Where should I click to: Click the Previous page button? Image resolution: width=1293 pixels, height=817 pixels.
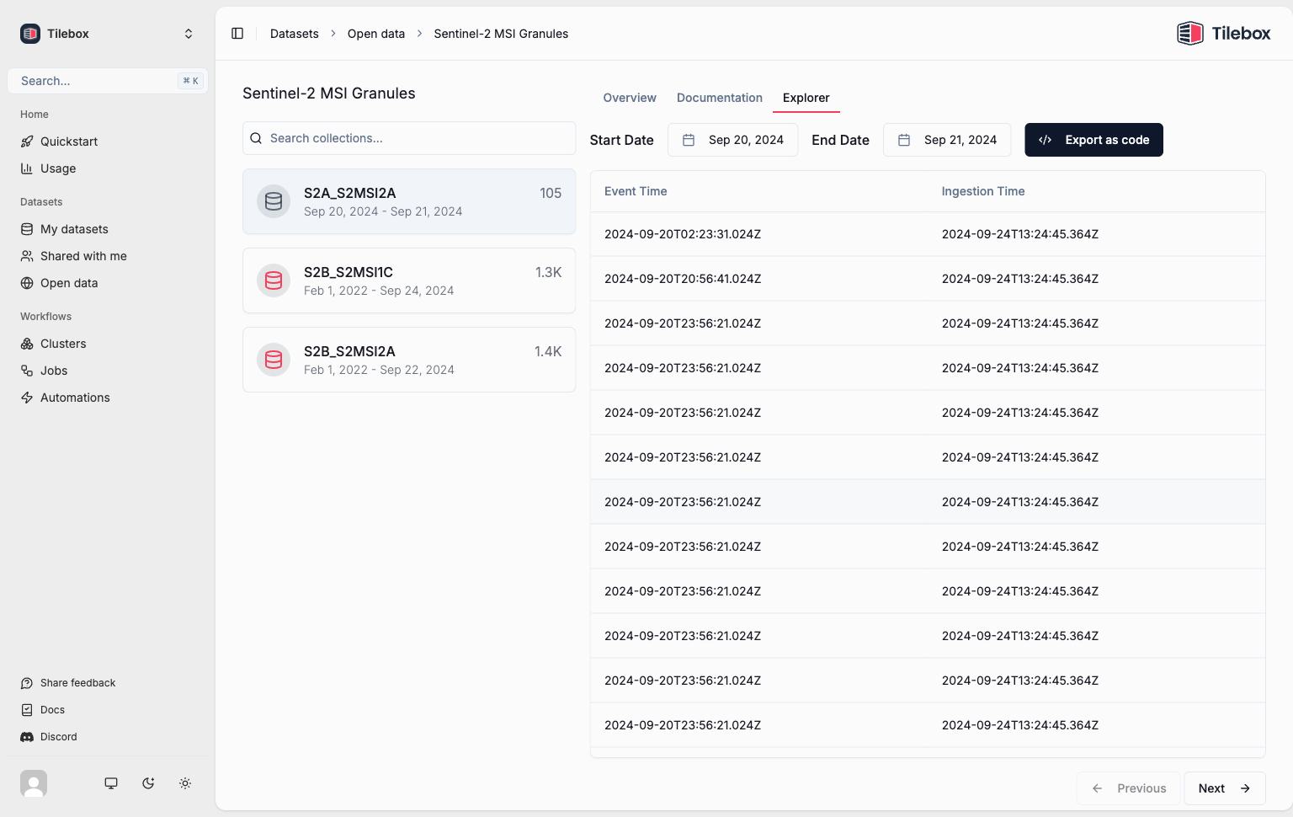point(1128,788)
